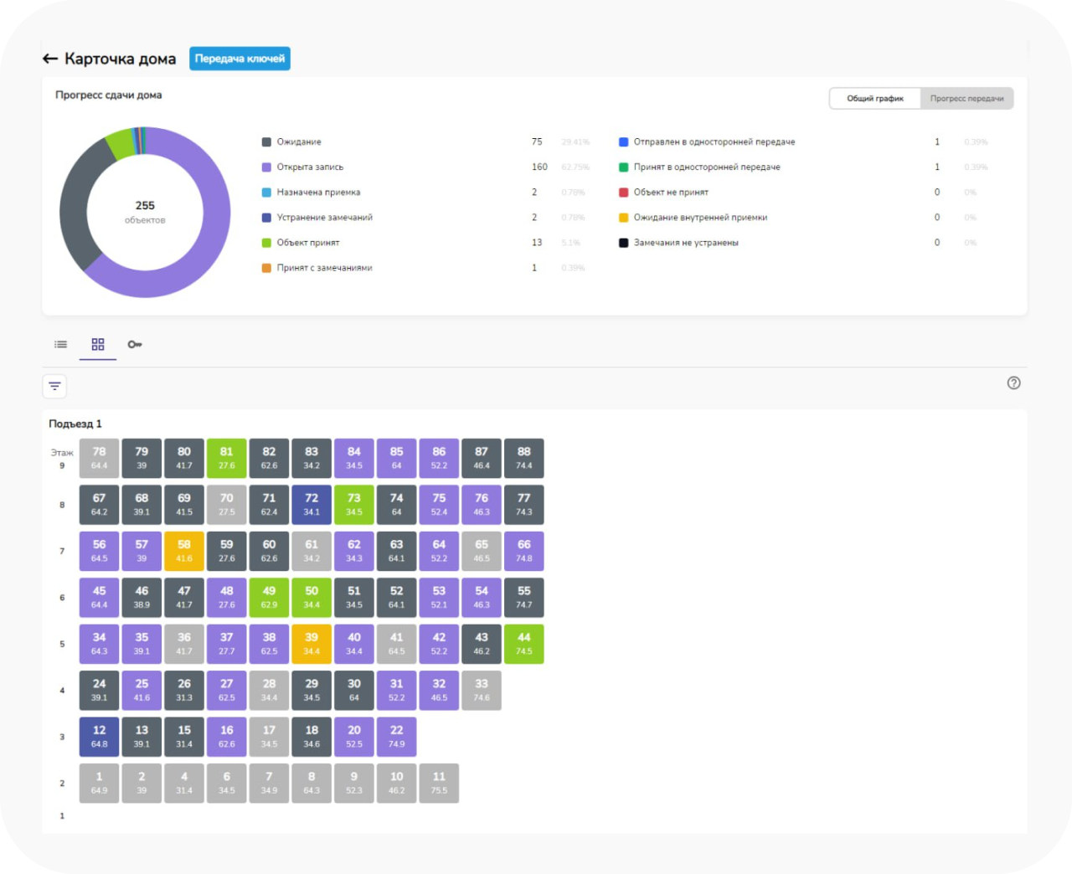Open apartment 81 green tile

point(227,458)
